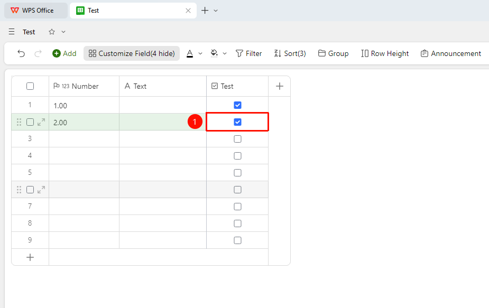The height and width of the screenshot is (308, 489).
Task: Open the Filter options
Action: (x=248, y=53)
